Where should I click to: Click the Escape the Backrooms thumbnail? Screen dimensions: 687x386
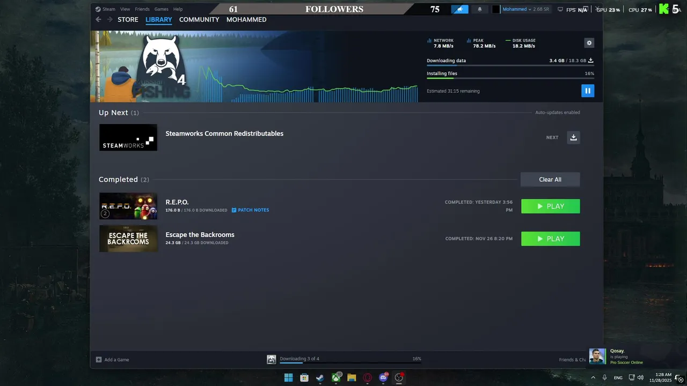click(x=128, y=239)
